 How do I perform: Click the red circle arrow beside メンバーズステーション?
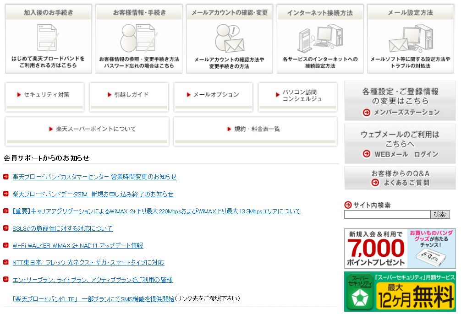366,113
